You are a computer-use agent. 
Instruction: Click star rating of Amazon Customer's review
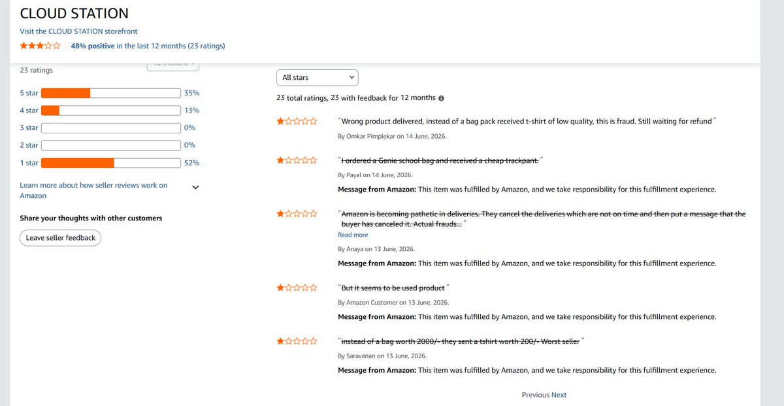[297, 288]
